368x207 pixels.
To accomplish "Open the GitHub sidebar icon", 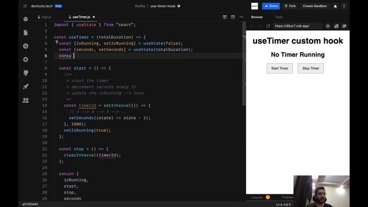I will [25, 73].
